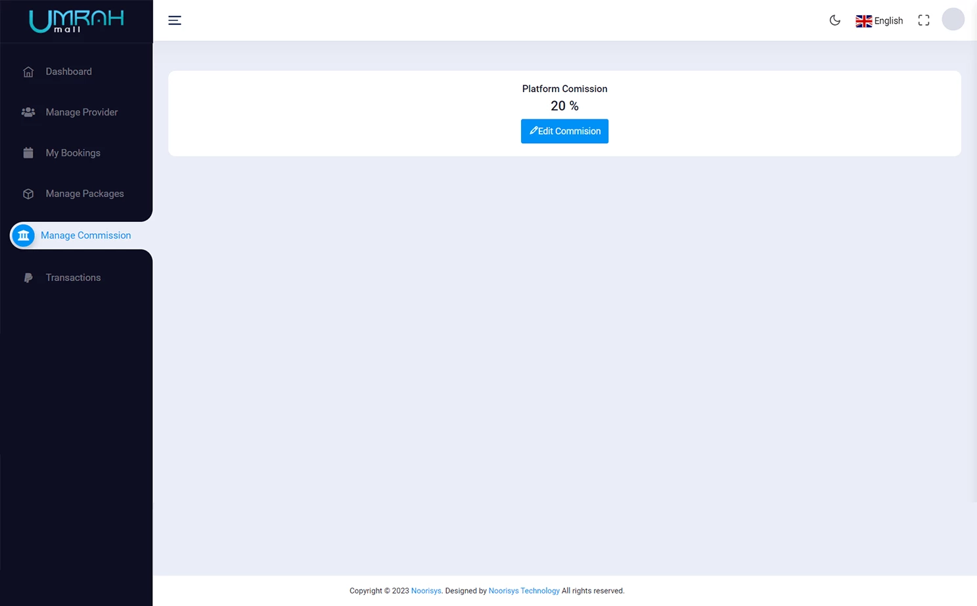The width and height of the screenshot is (977, 606).
Task: Select the Manage Provider users icon
Action: coord(28,112)
